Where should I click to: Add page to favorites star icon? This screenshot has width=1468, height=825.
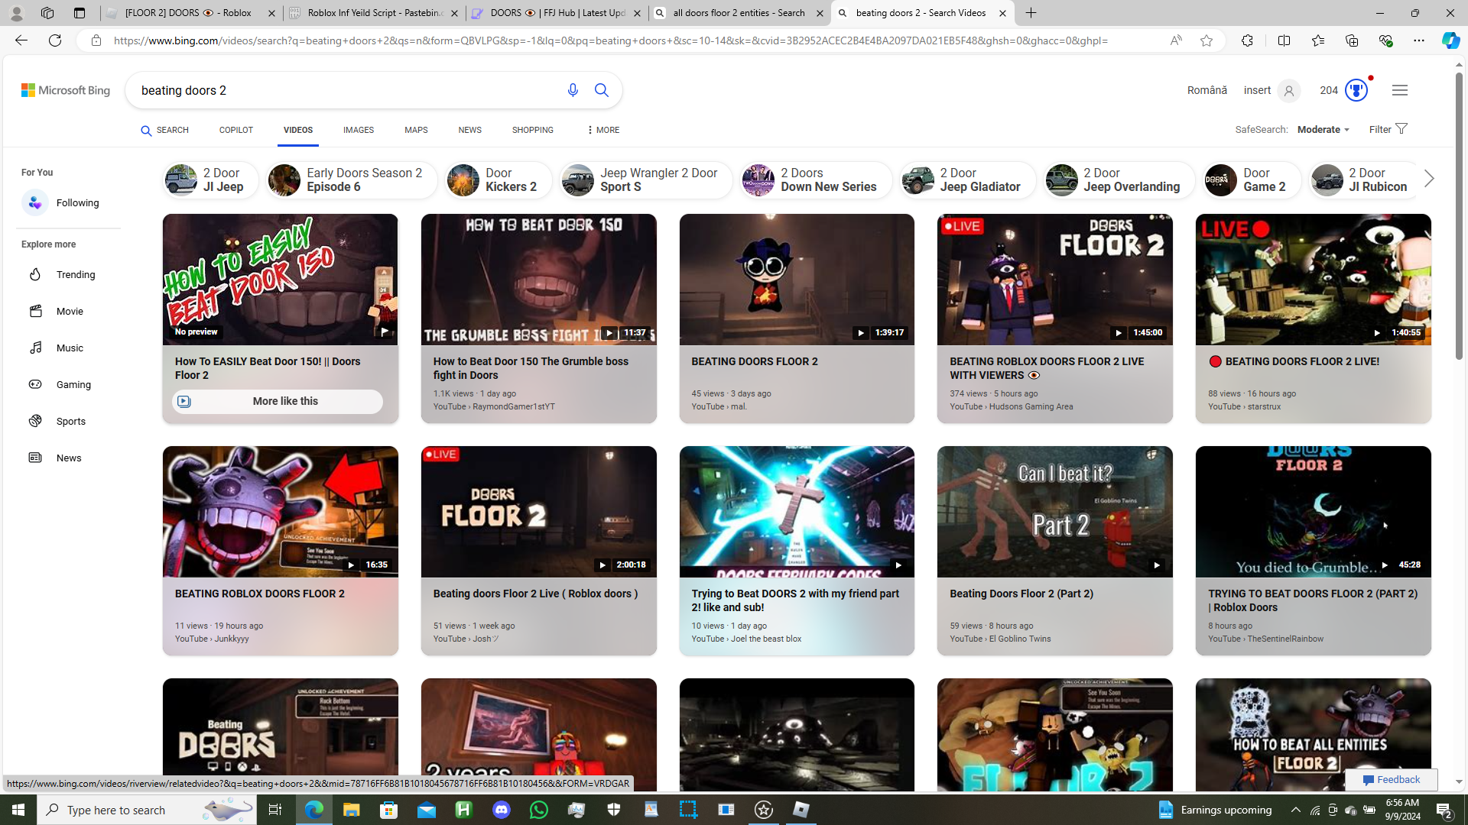[1206, 40]
